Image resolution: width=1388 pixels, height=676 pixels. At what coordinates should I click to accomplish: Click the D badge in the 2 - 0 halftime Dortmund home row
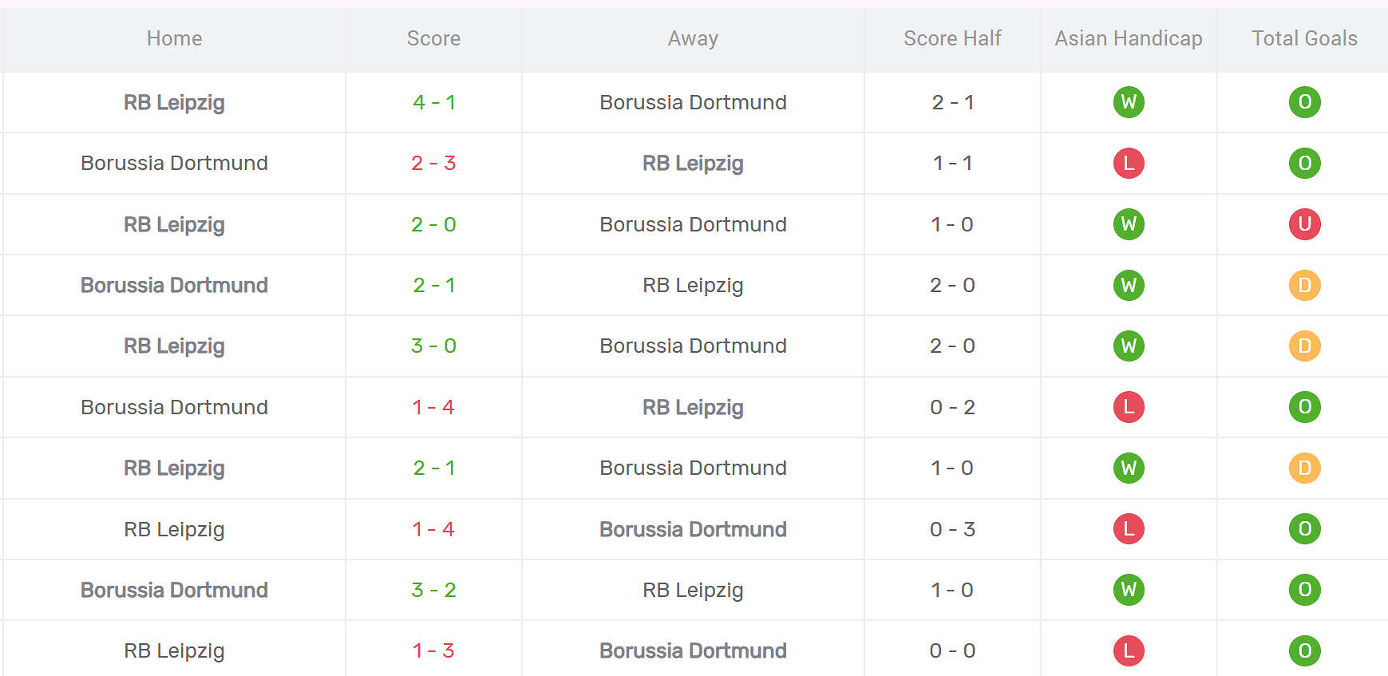[x=1304, y=285]
